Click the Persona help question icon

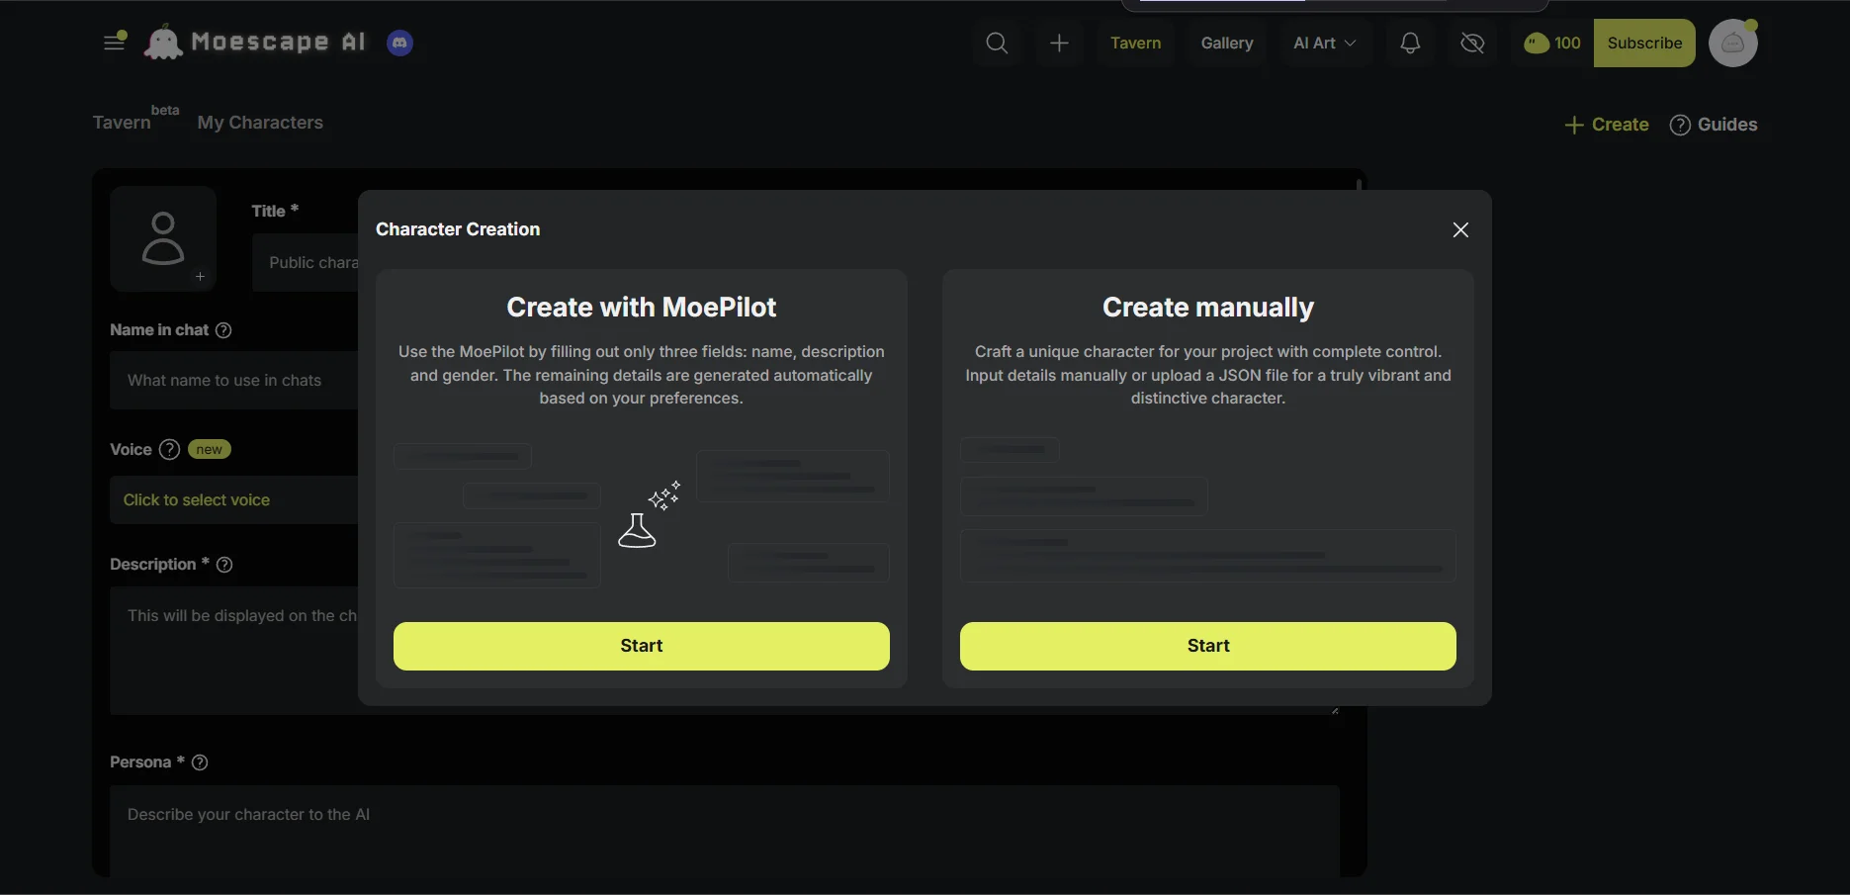[200, 762]
